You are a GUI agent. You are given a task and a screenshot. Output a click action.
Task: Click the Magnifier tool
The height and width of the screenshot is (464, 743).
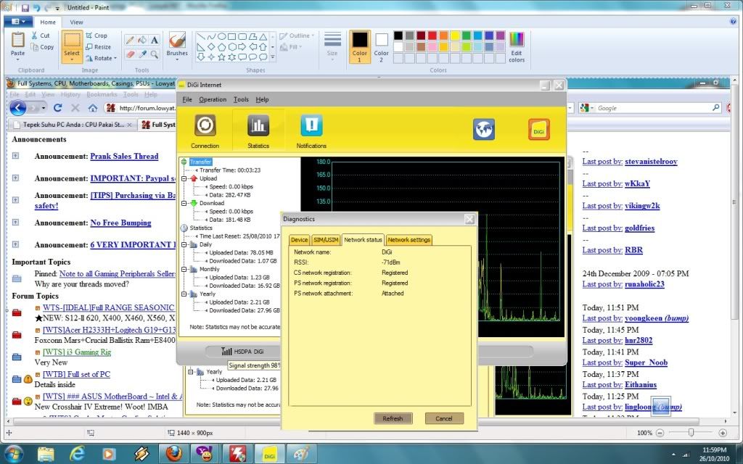coord(156,54)
